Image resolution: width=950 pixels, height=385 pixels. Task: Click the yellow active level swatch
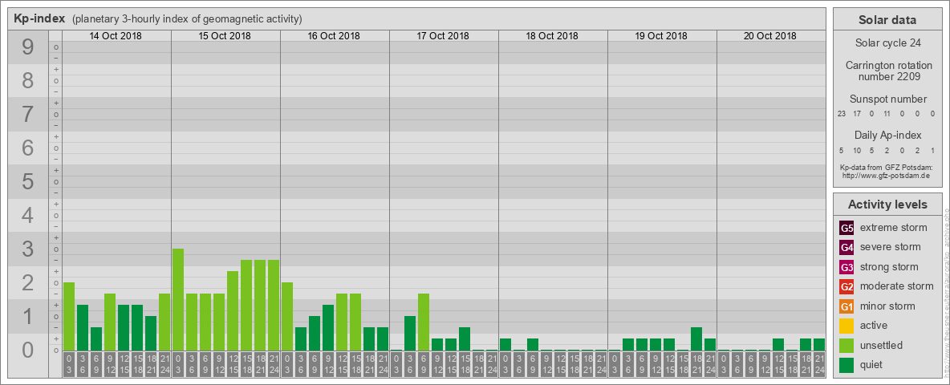[x=846, y=326]
